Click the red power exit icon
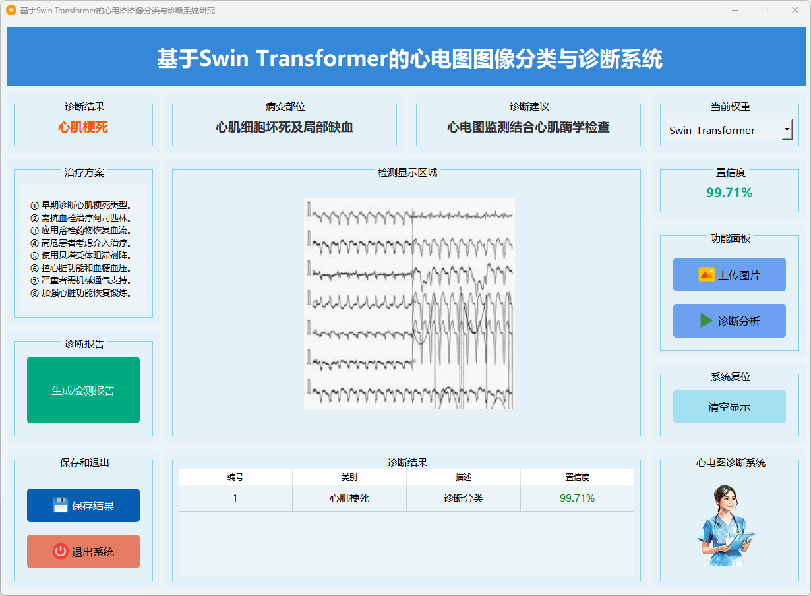Image resolution: width=811 pixels, height=596 pixels. (x=61, y=551)
